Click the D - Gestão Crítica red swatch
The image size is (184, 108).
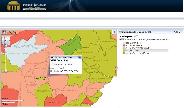click(124, 45)
